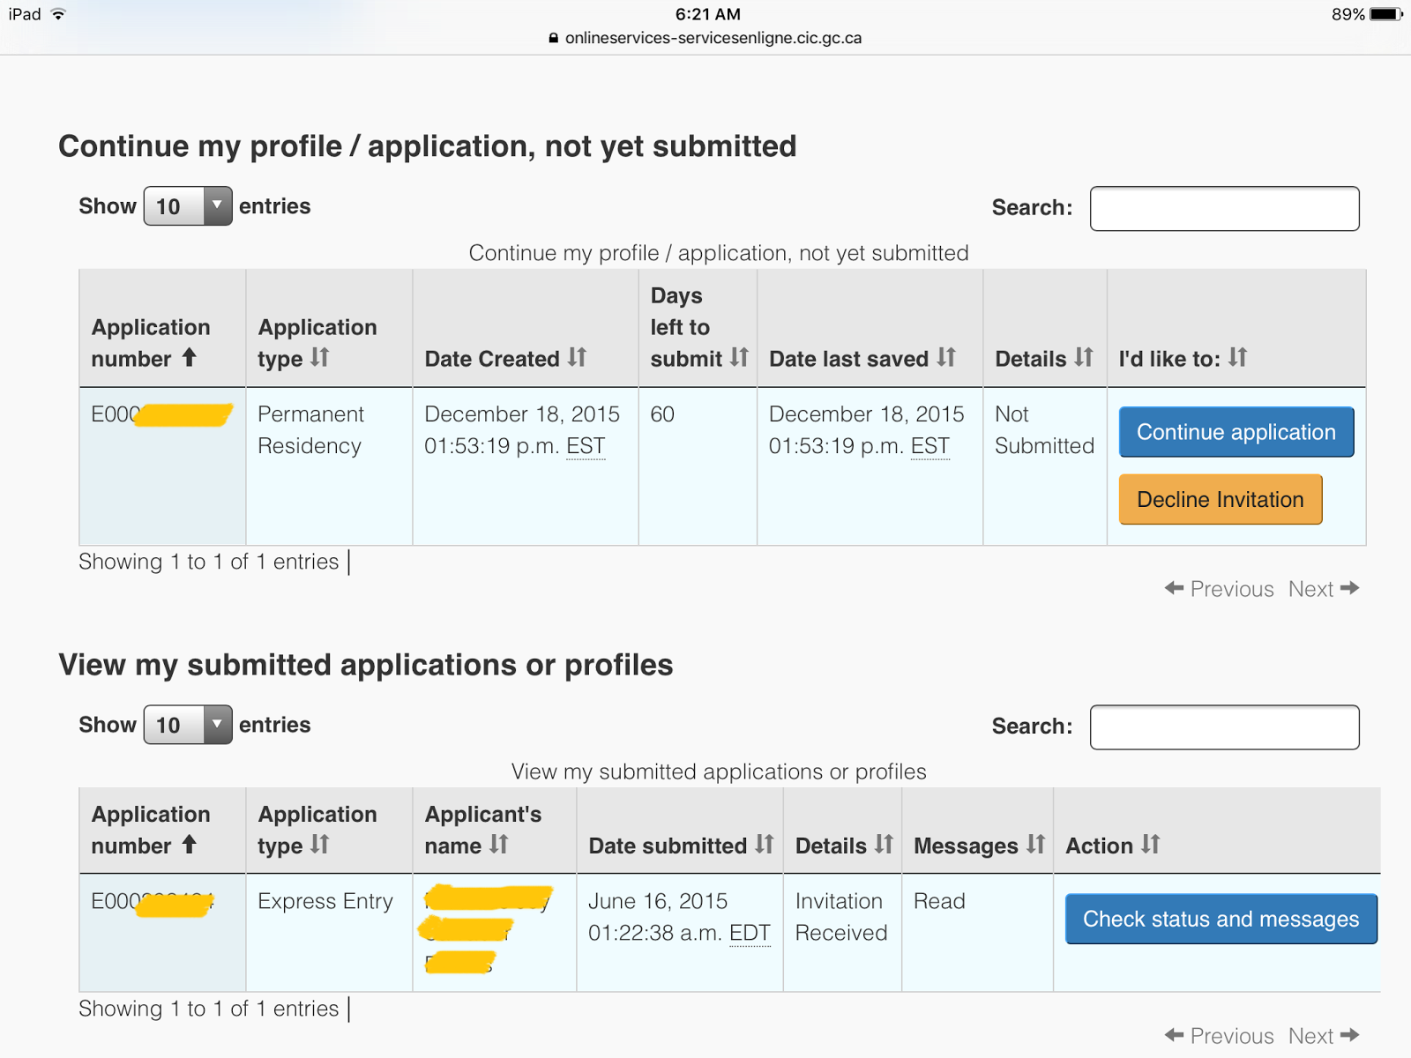Sort by Applicant's name arrows icon
This screenshot has width=1411, height=1058.
(x=499, y=845)
